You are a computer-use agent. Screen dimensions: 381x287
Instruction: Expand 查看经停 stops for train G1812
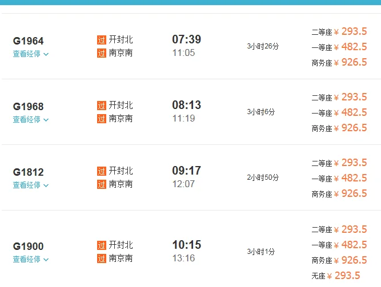coord(31,185)
